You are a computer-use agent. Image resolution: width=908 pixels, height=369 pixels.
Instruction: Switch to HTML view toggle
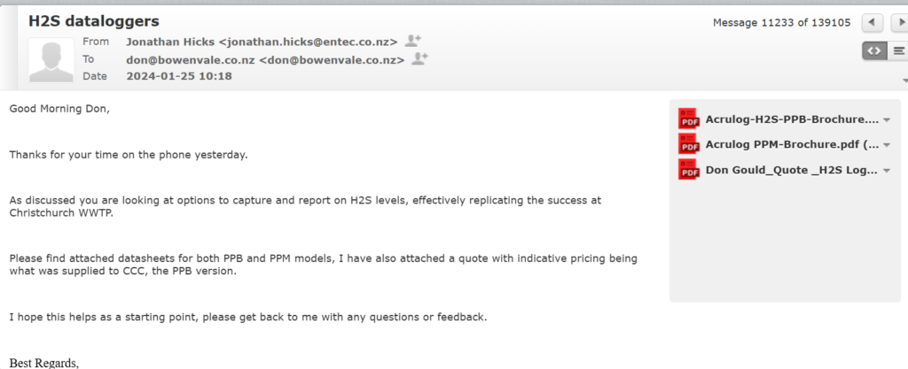[873, 50]
